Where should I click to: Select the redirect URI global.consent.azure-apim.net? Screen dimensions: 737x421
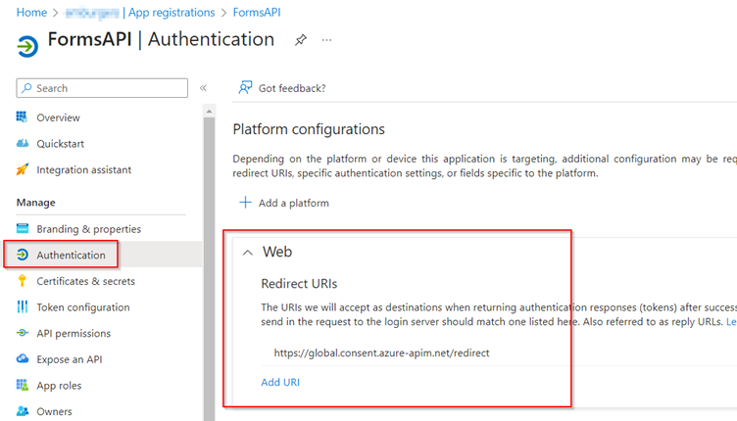click(381, 352)
